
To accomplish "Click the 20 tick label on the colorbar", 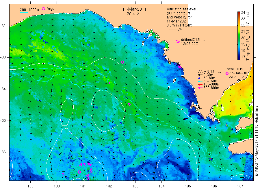I will tap(243, 38).
